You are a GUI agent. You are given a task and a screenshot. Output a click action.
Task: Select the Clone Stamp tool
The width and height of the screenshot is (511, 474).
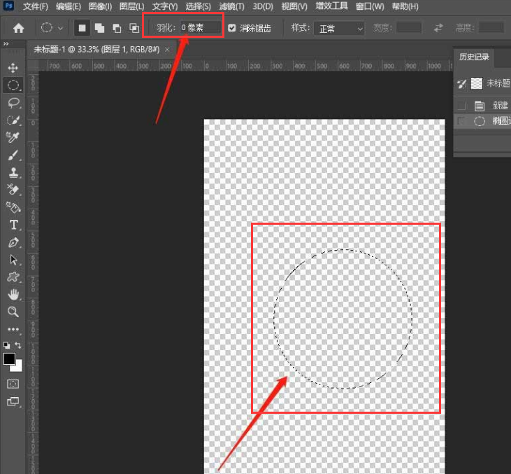coord(13,172)
